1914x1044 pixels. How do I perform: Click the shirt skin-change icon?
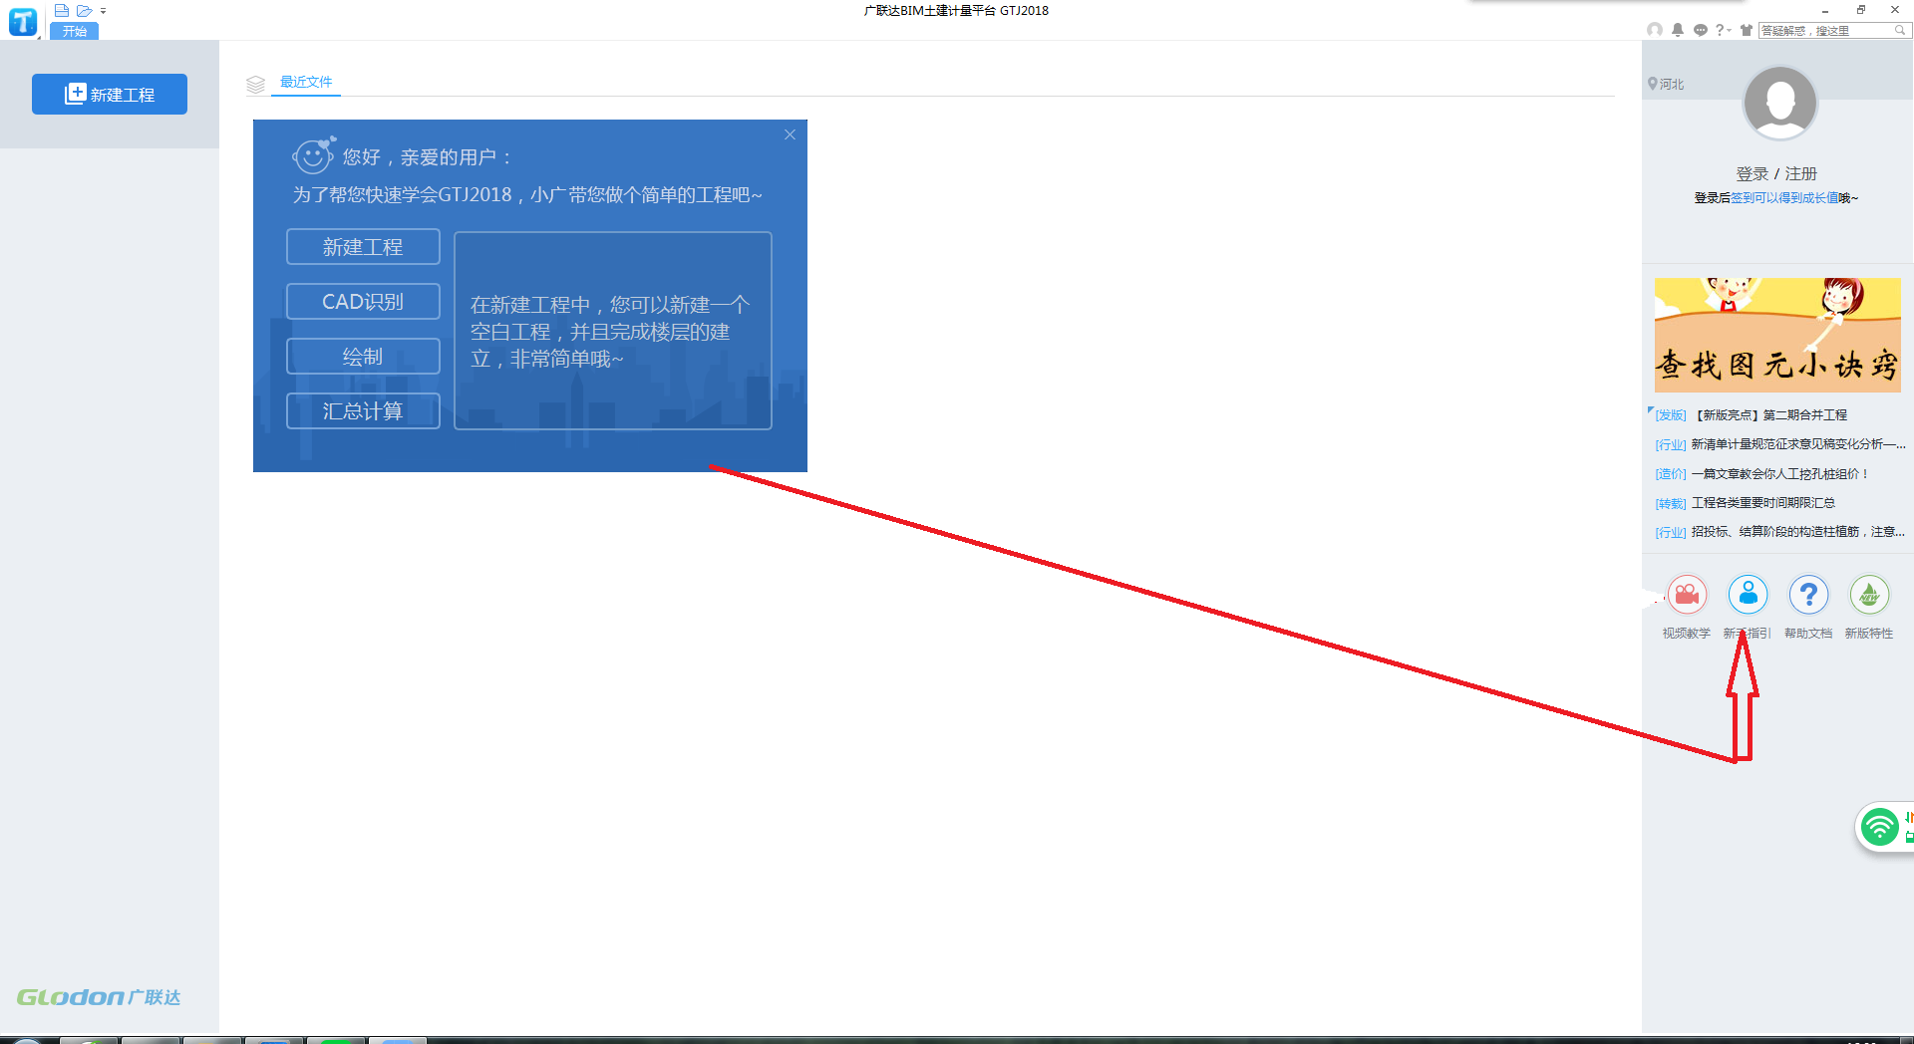coord(1747,30)
